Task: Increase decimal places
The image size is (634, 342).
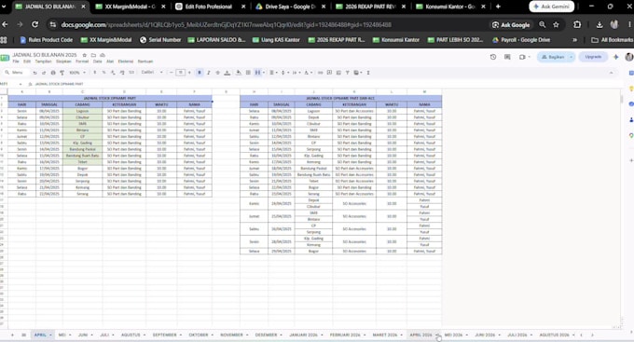Action: pyautogui.click(x=122, y=73)
